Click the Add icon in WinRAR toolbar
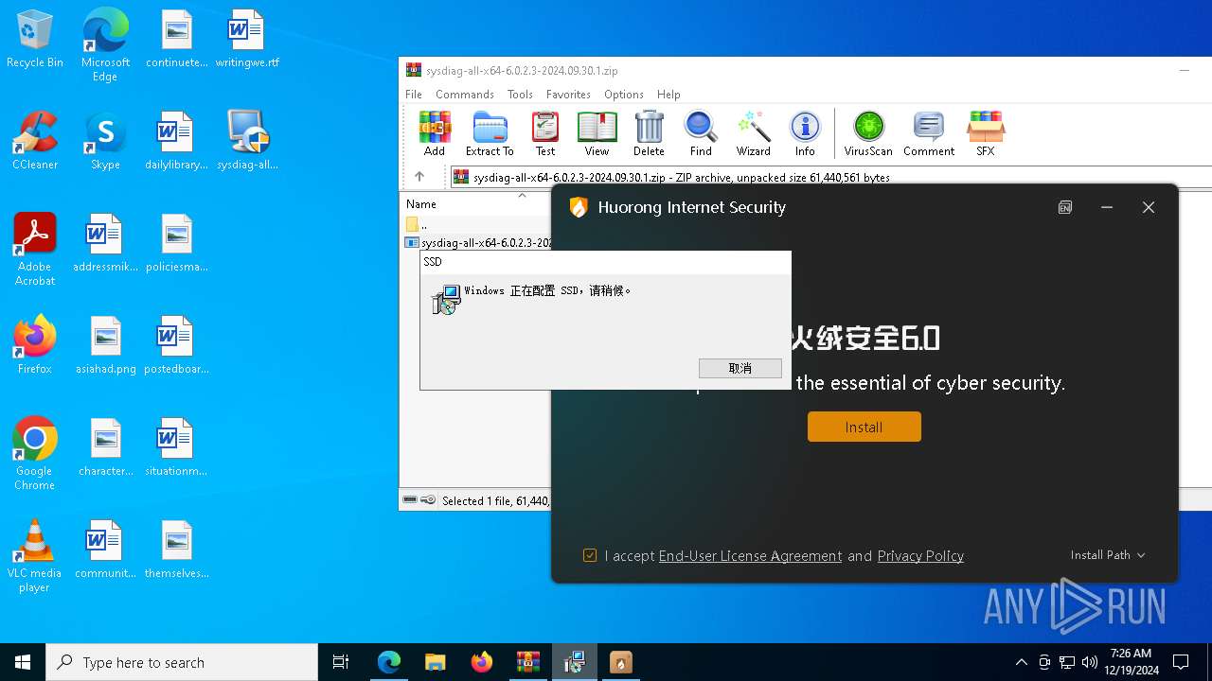The image size is (1212, 681). pyautogui.click(x=435, y=133)
